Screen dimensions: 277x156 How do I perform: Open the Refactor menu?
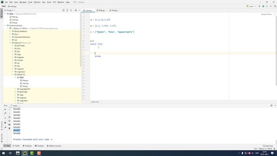coord(37,2)
